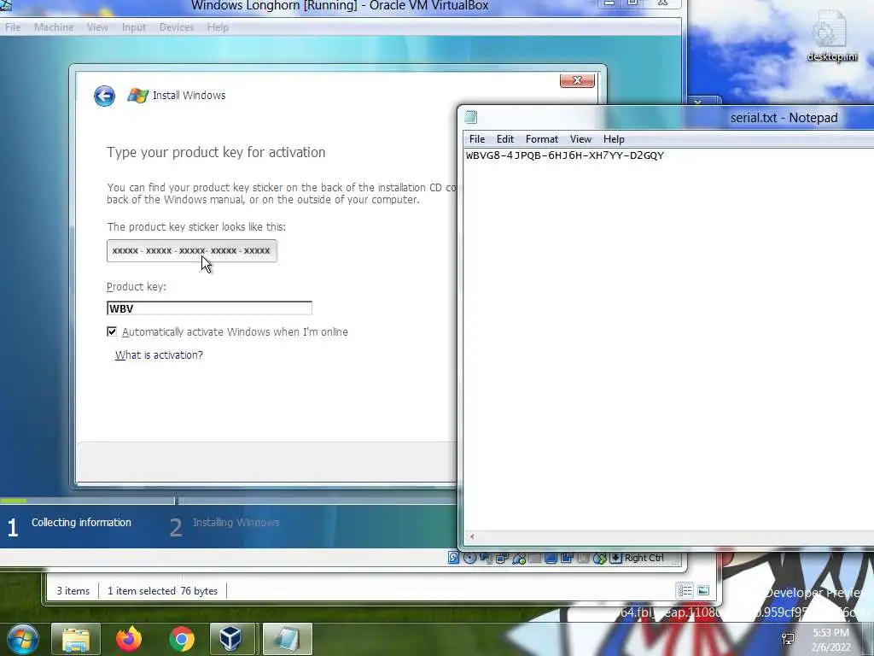This screenshot has height=656, width=874.
Task: Click the 'Installing Windows' step label
Action: 236,523
